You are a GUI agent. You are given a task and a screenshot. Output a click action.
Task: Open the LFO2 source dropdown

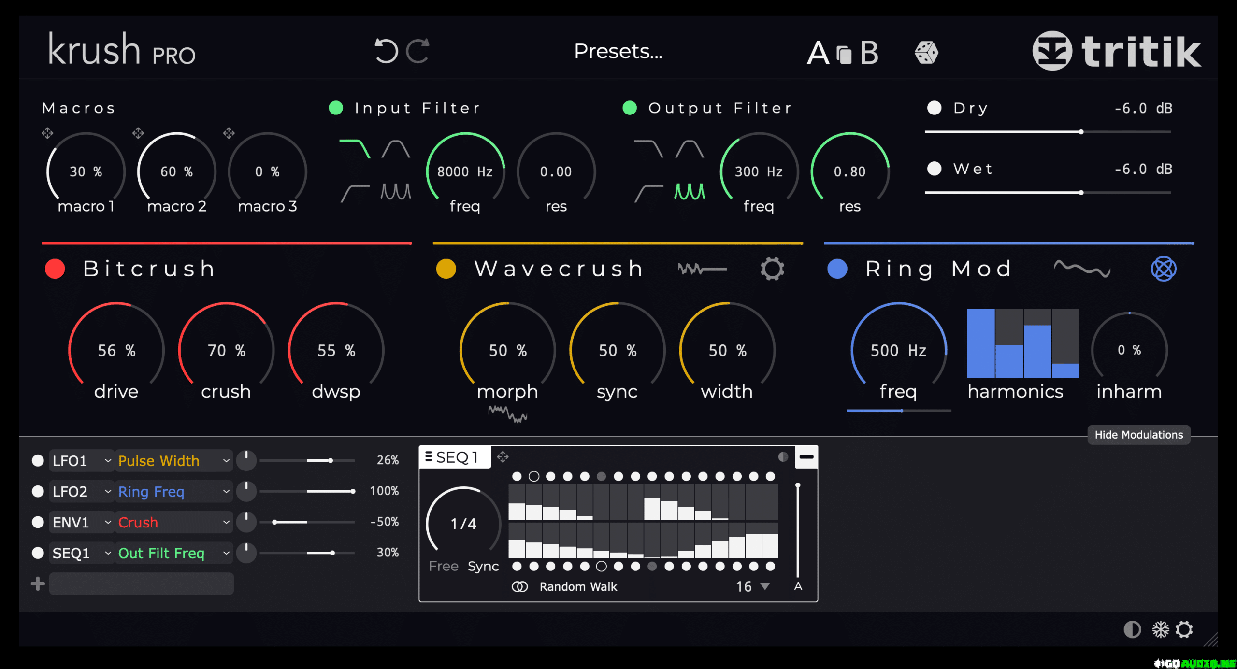[x=81, y=492]
